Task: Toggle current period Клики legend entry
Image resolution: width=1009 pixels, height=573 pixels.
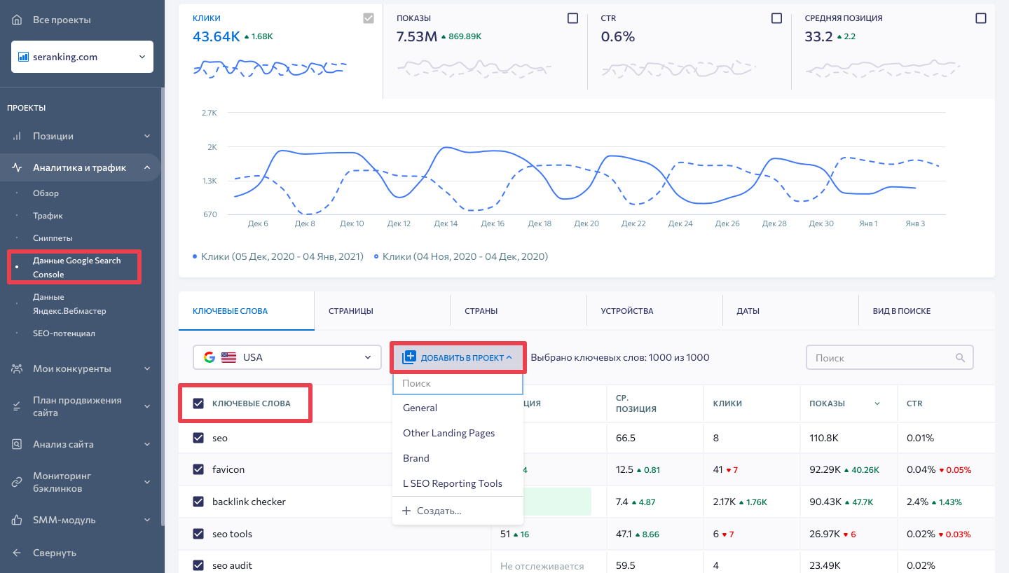Action: pyautogui.click(x=278, y=256)
